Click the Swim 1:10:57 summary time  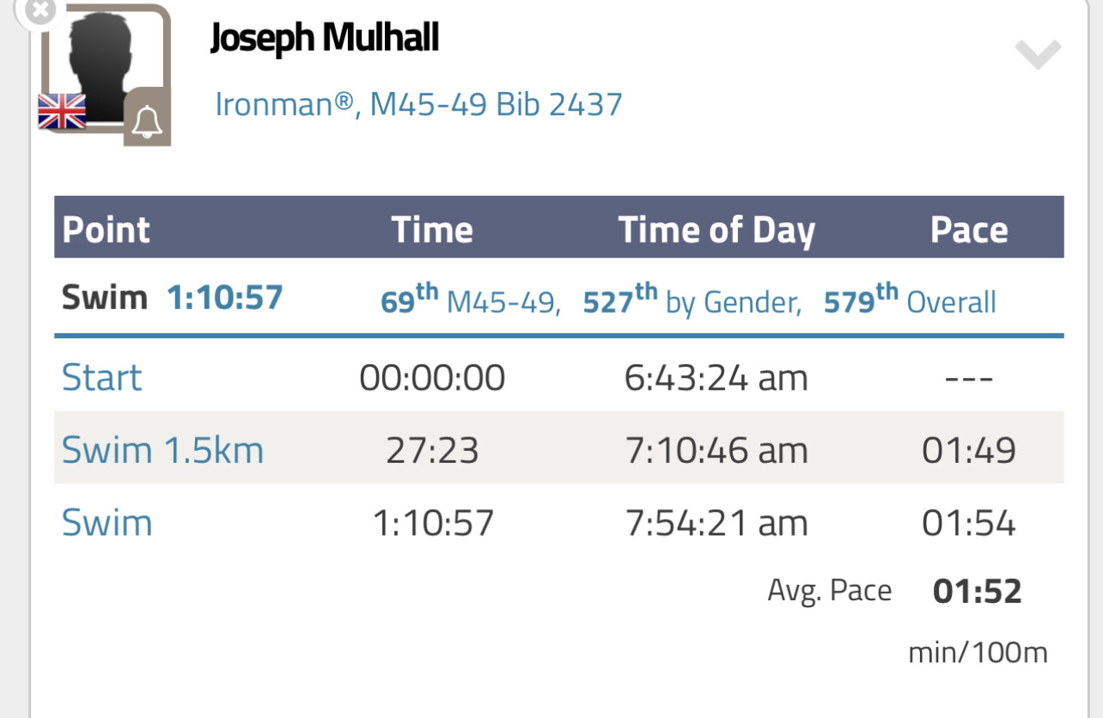224,298
